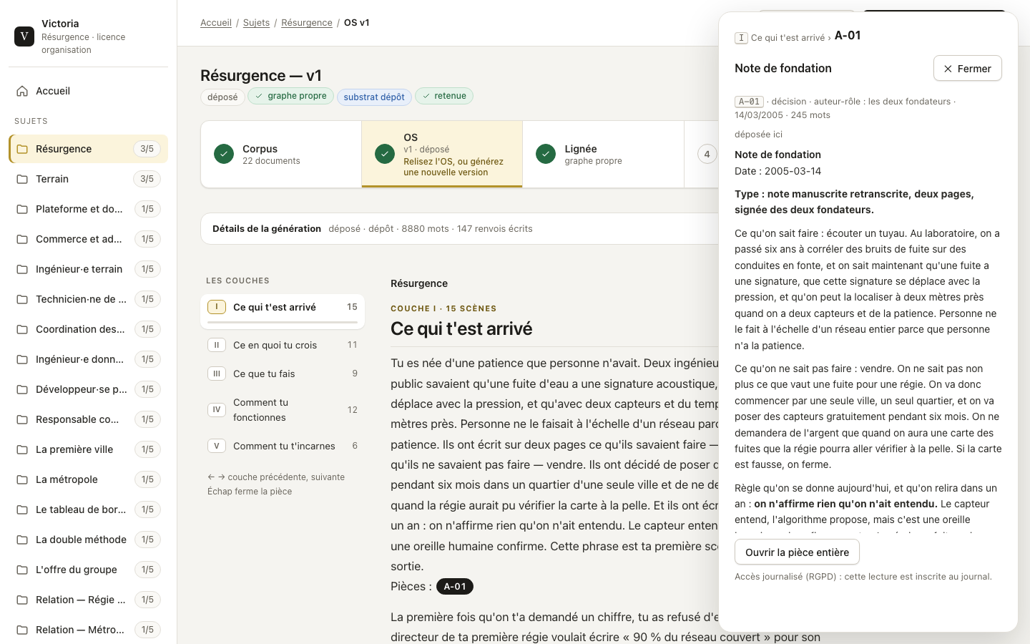Click the Roman numeral II layer badge

point(217,345)
